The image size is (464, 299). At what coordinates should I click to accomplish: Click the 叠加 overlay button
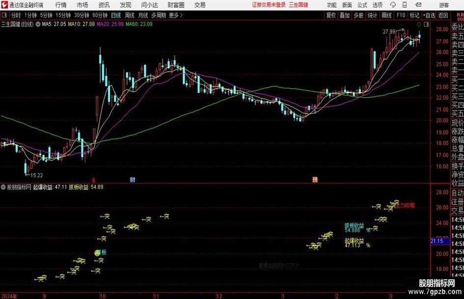[x=345, y=15]
